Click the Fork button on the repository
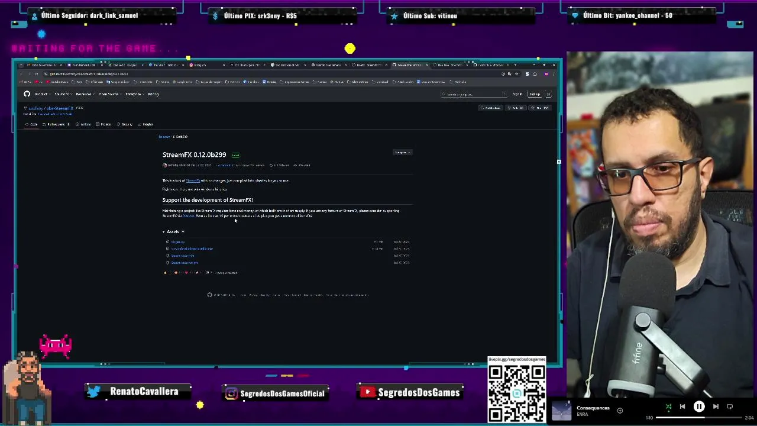 tap(516, 108)
